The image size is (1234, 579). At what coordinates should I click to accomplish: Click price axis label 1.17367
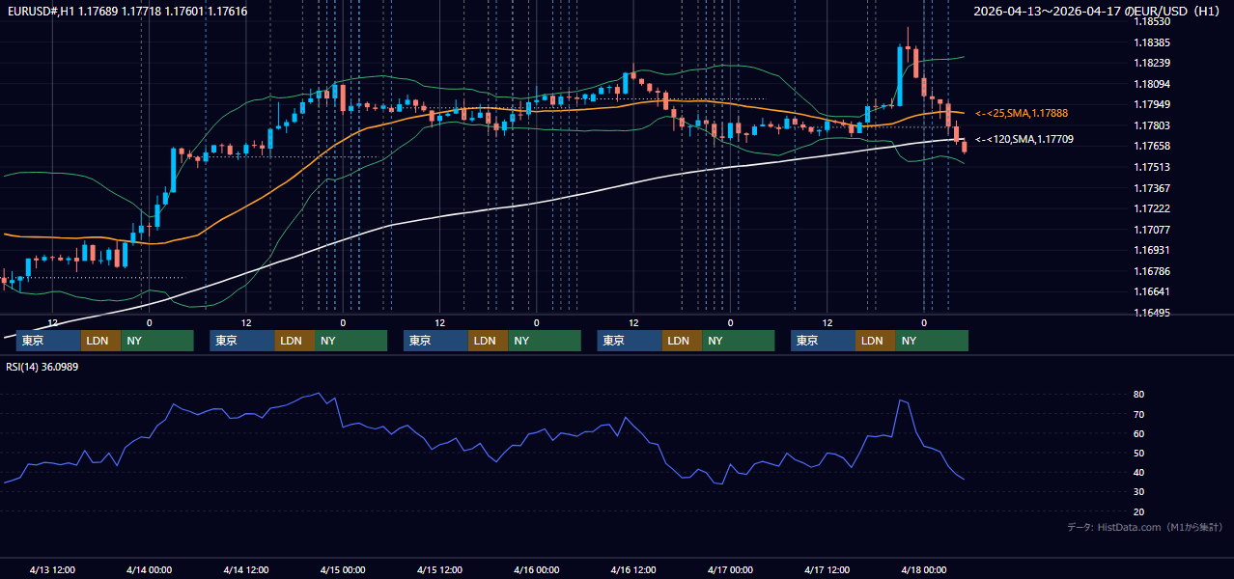click(x=1152, y=188)
